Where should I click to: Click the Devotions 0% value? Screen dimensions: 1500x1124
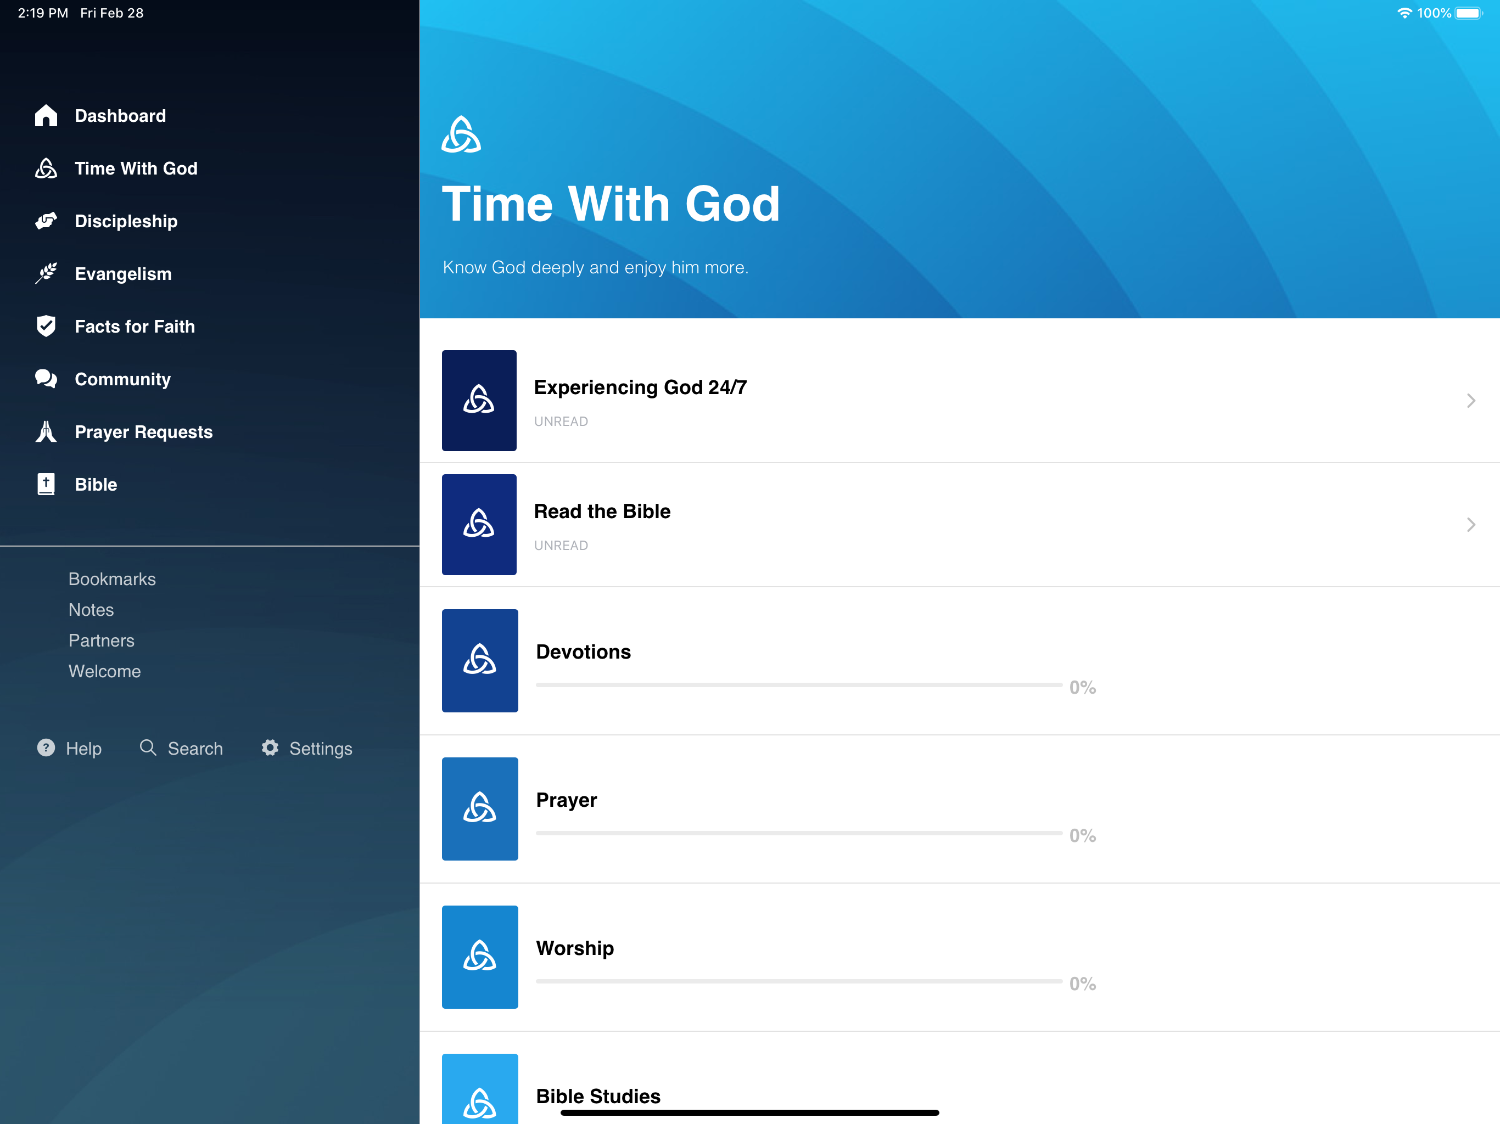(1082, 688)
